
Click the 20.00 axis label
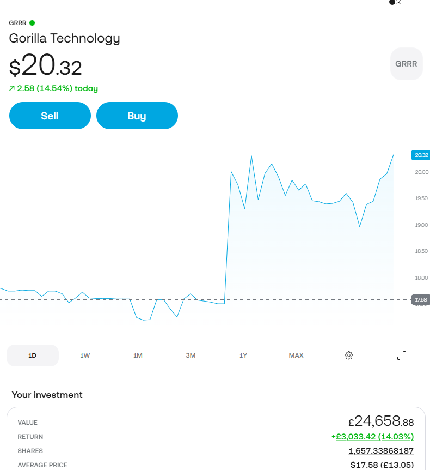422,172
